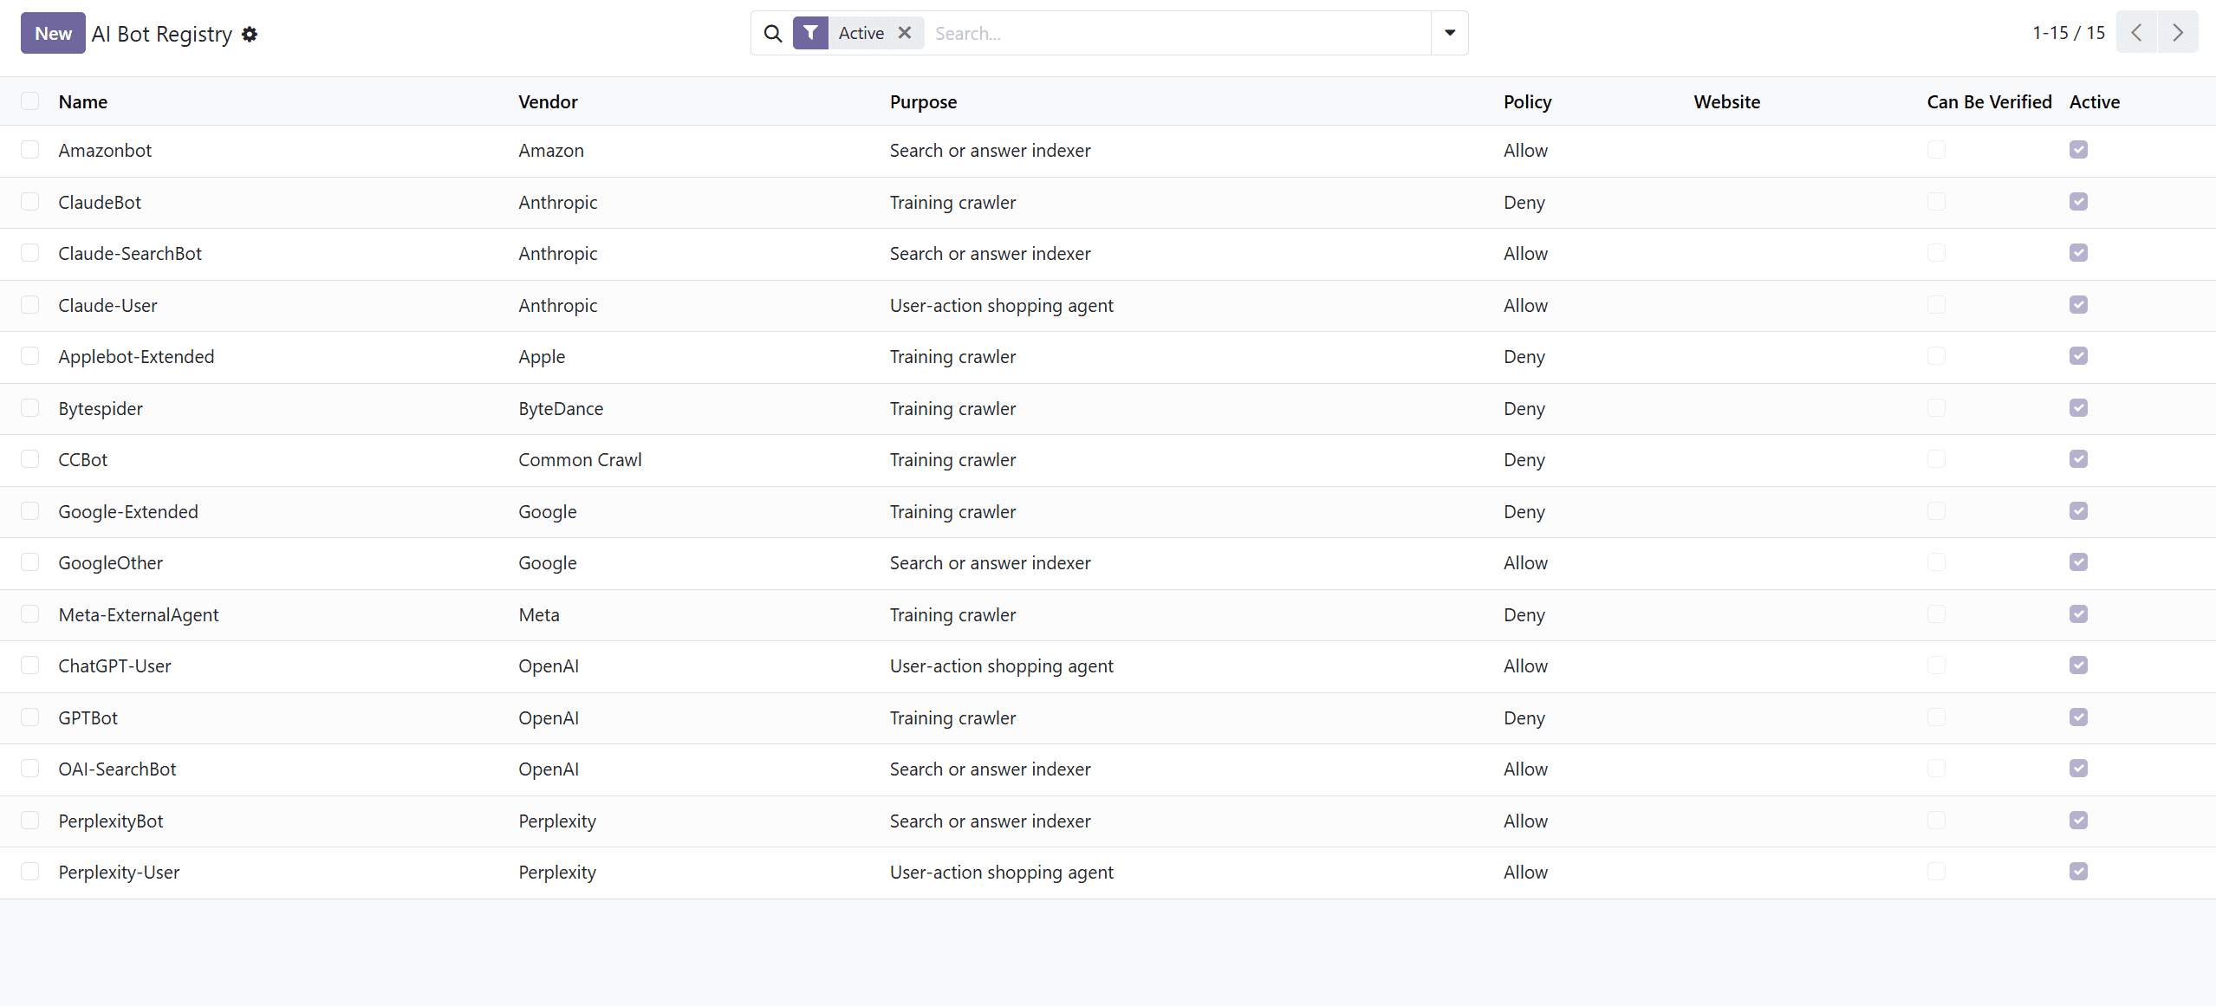Click Common Crawl vendor cell
2216x1006 pixels.
[580, 459]
